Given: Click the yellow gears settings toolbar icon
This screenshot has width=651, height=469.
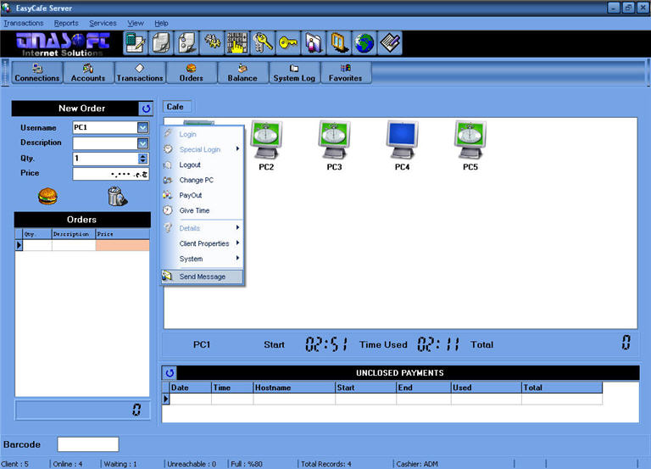Looking at the screenshot, I should [212, 43].
